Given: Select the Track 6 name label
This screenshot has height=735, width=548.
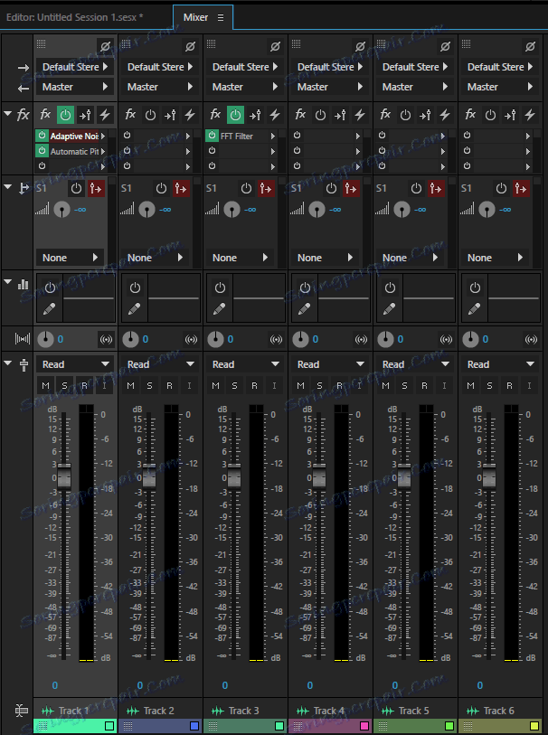Looking at the screenshot, I should coord(499,711).
